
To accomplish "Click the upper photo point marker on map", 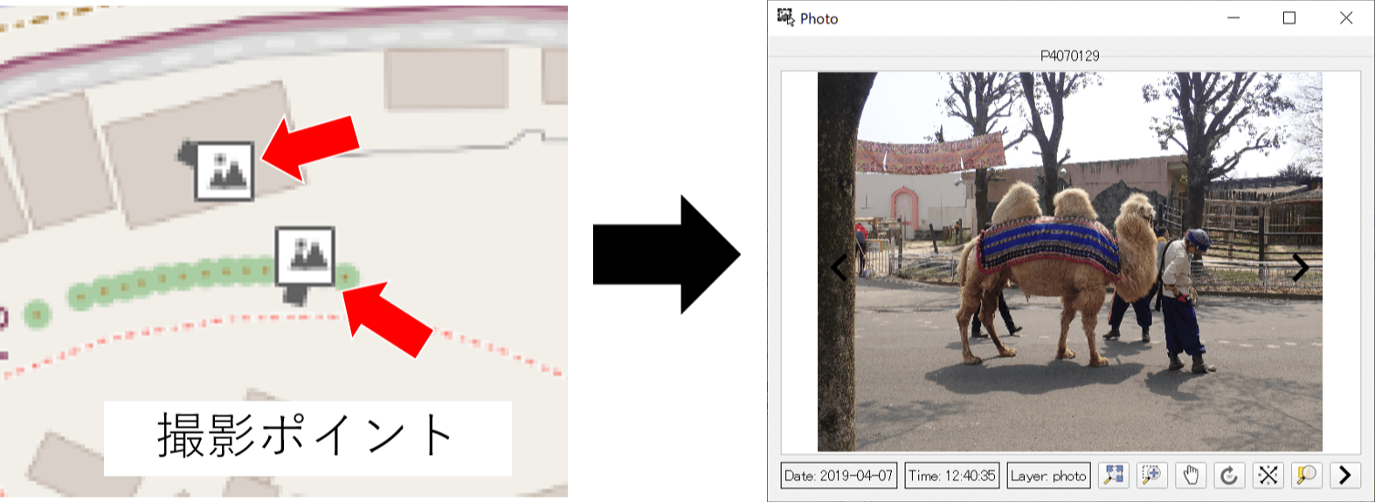I will tap(224, 170).
